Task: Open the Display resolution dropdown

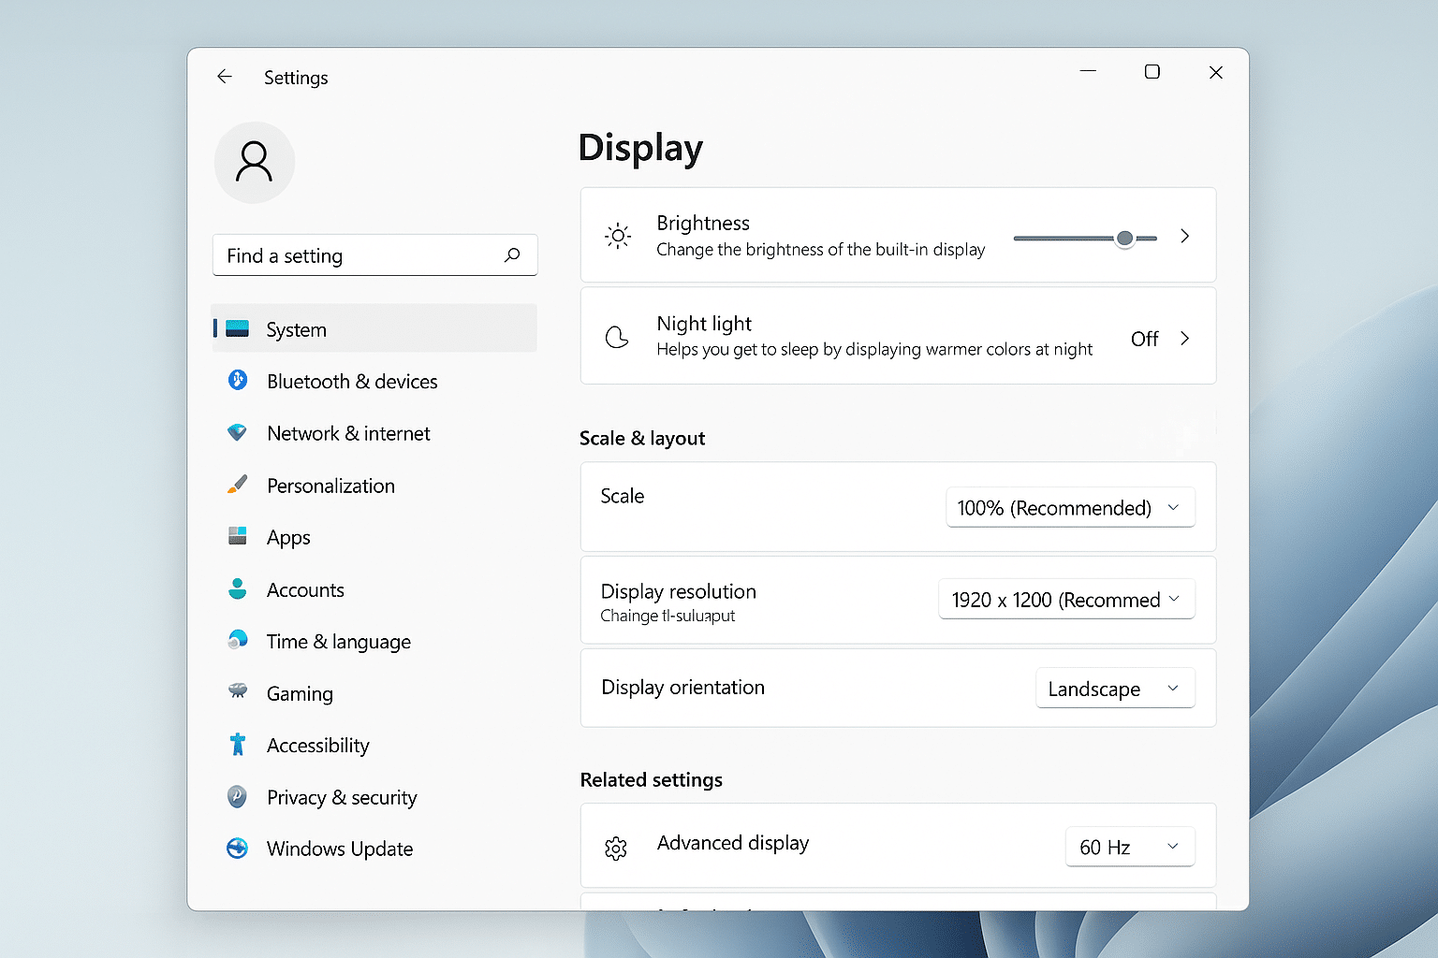Action: pos(1066,599)
